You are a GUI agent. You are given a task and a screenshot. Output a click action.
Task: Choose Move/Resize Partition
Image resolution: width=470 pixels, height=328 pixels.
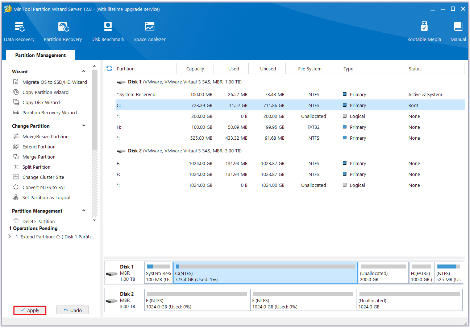click(x=41, y=136)
